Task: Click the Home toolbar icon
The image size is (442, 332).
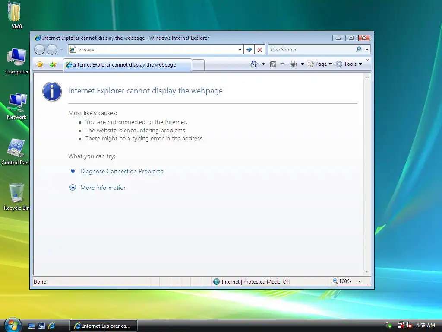Action: pos(254,64)
